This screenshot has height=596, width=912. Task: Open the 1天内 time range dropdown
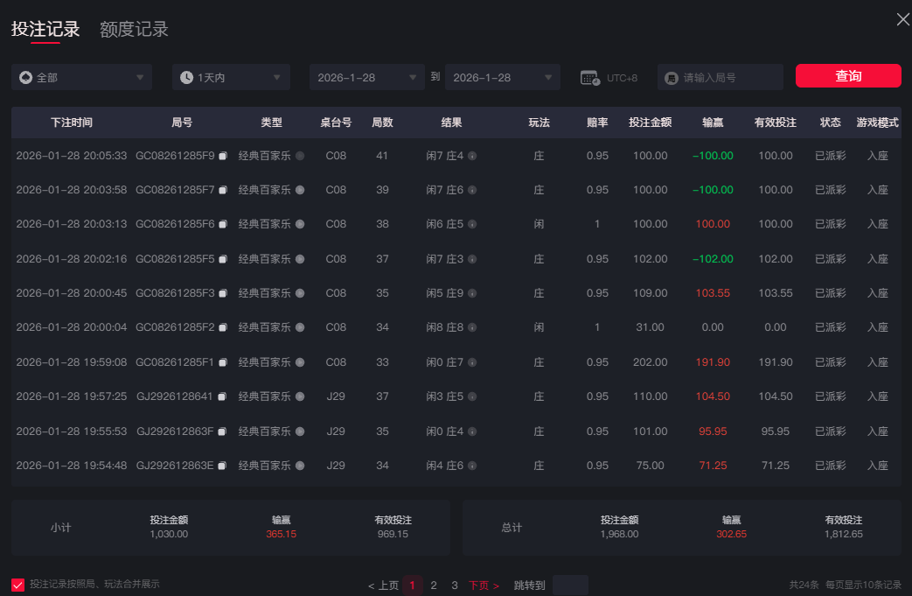click(231, 77)
